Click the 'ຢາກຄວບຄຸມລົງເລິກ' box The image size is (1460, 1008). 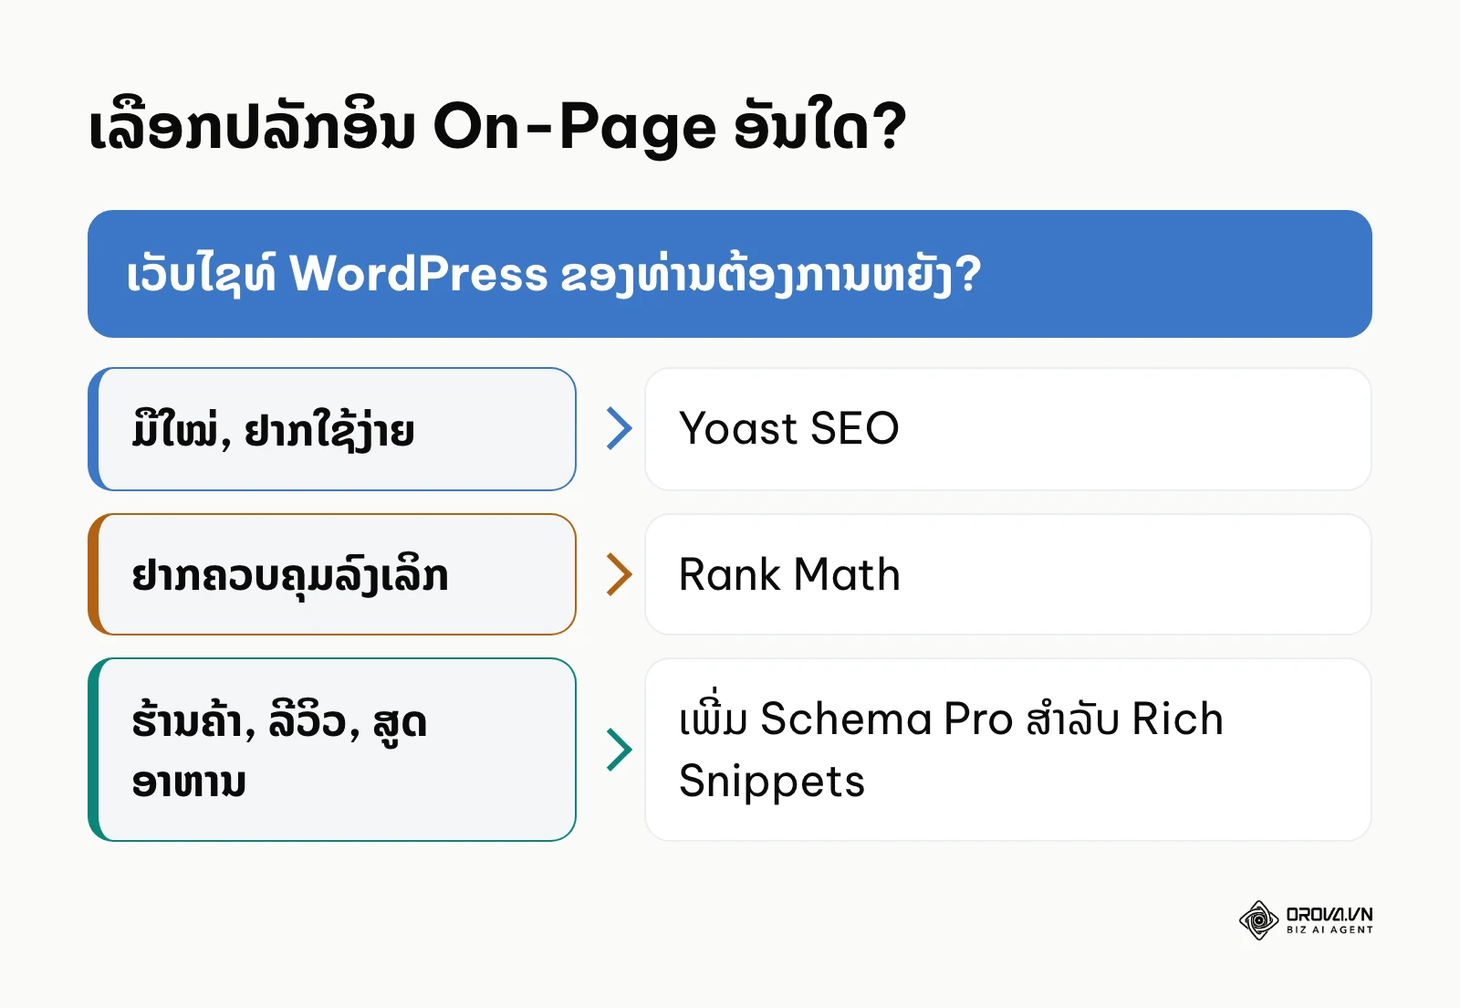(x=332, y=574)
